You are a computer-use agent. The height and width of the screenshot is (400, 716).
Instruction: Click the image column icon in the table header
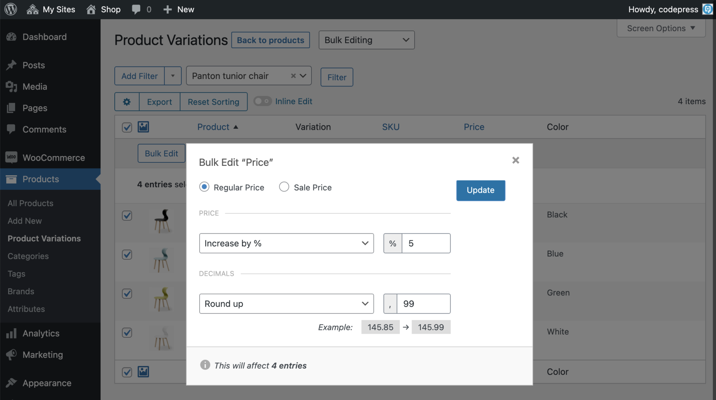tap(143, 127)
